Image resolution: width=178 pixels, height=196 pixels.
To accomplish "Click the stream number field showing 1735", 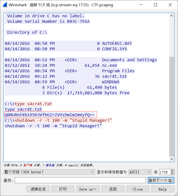I will (165, 172).
